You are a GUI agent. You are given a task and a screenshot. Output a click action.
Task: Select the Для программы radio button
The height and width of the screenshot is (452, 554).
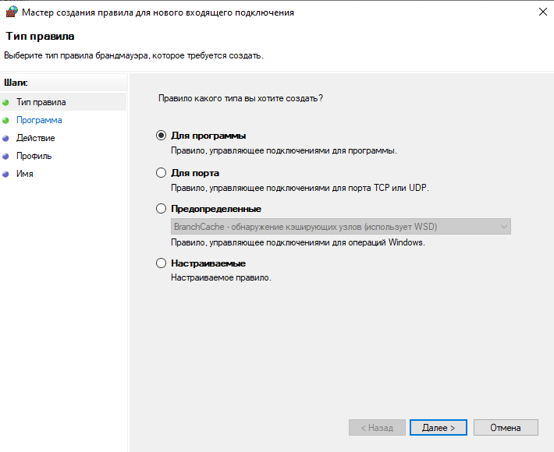point(162,136)
